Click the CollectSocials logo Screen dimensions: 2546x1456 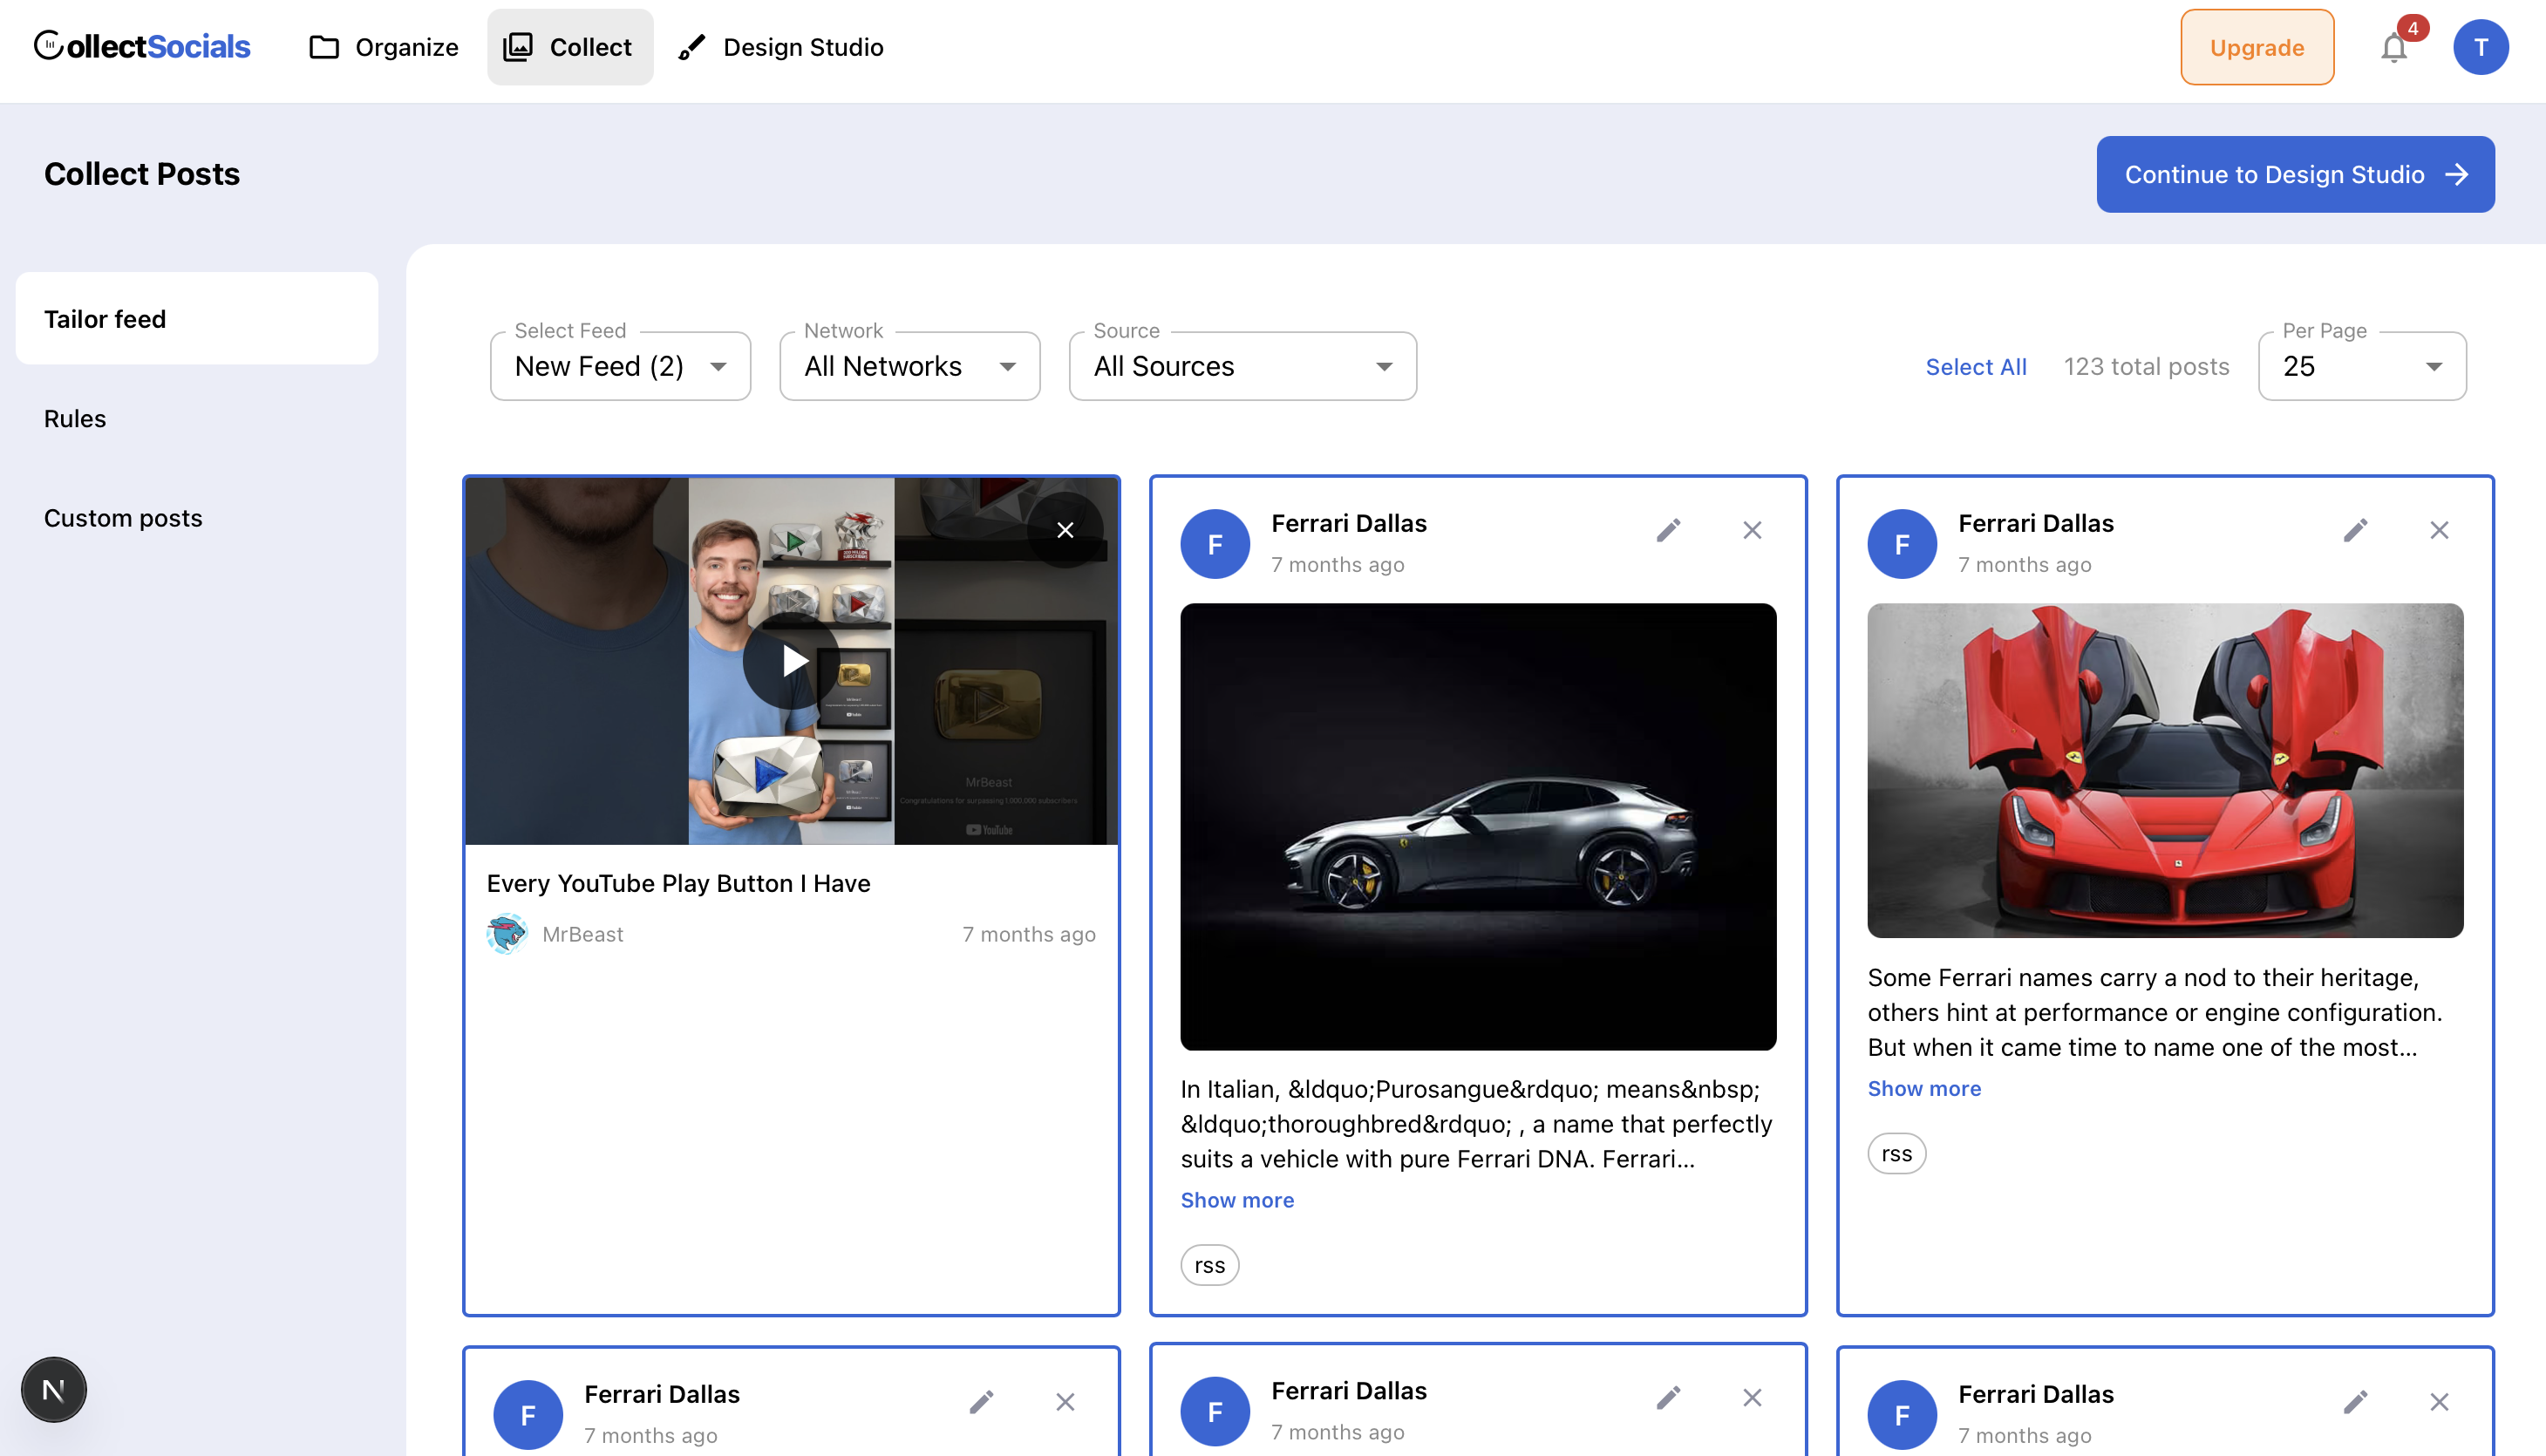tap(142, 45)
